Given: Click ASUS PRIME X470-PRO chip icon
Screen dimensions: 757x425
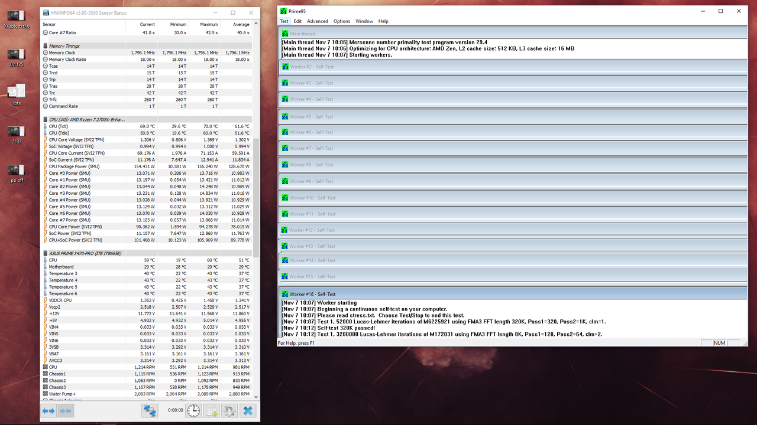Looking at the screenshot, I should (45, 253).
